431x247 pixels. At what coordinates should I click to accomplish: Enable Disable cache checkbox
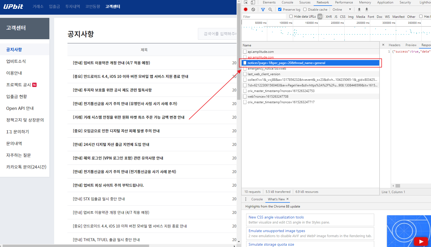pos(305,9)
